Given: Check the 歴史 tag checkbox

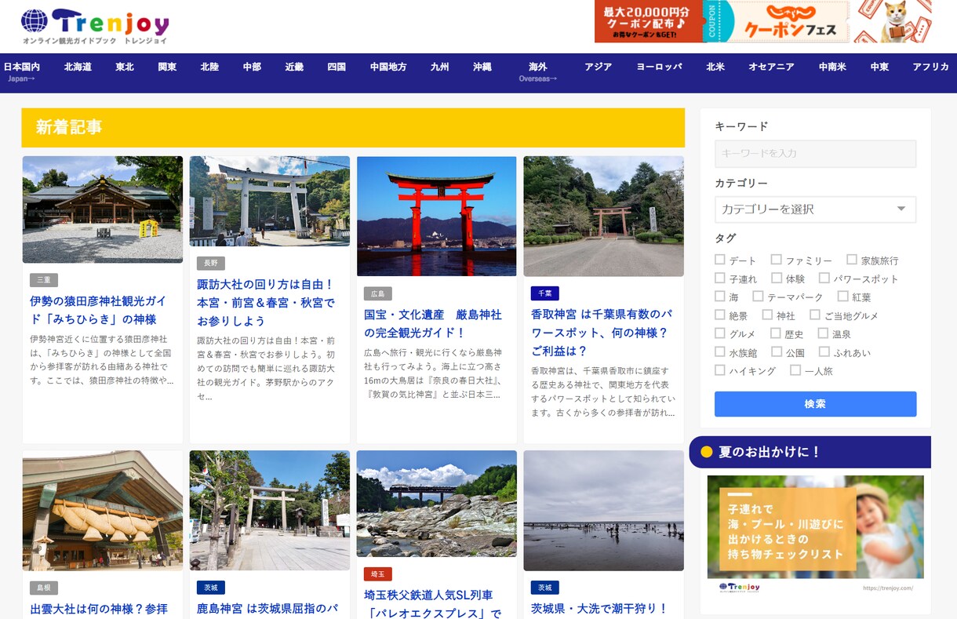Looking at the screenshot, I should 777,333.
